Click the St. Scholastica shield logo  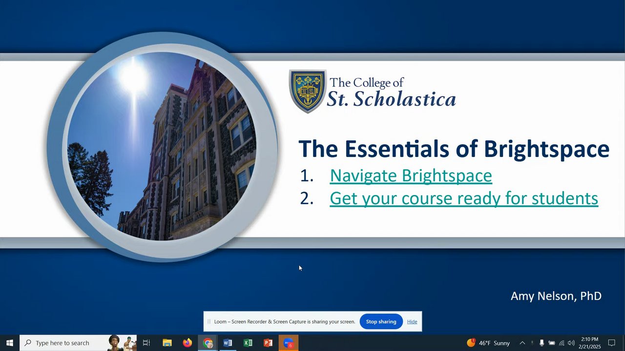307,91
